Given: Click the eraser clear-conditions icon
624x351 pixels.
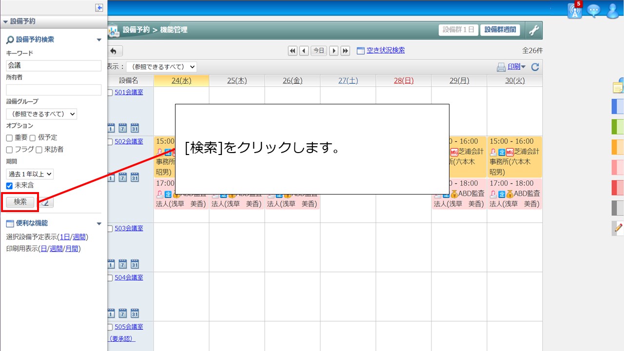Looking at the screenshot, I should pos(47,202).
